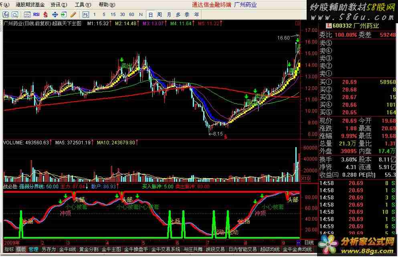This screenshot has width=398, height=257.
Task: Open the 与庄共舞 template
Action: point(193,249)
